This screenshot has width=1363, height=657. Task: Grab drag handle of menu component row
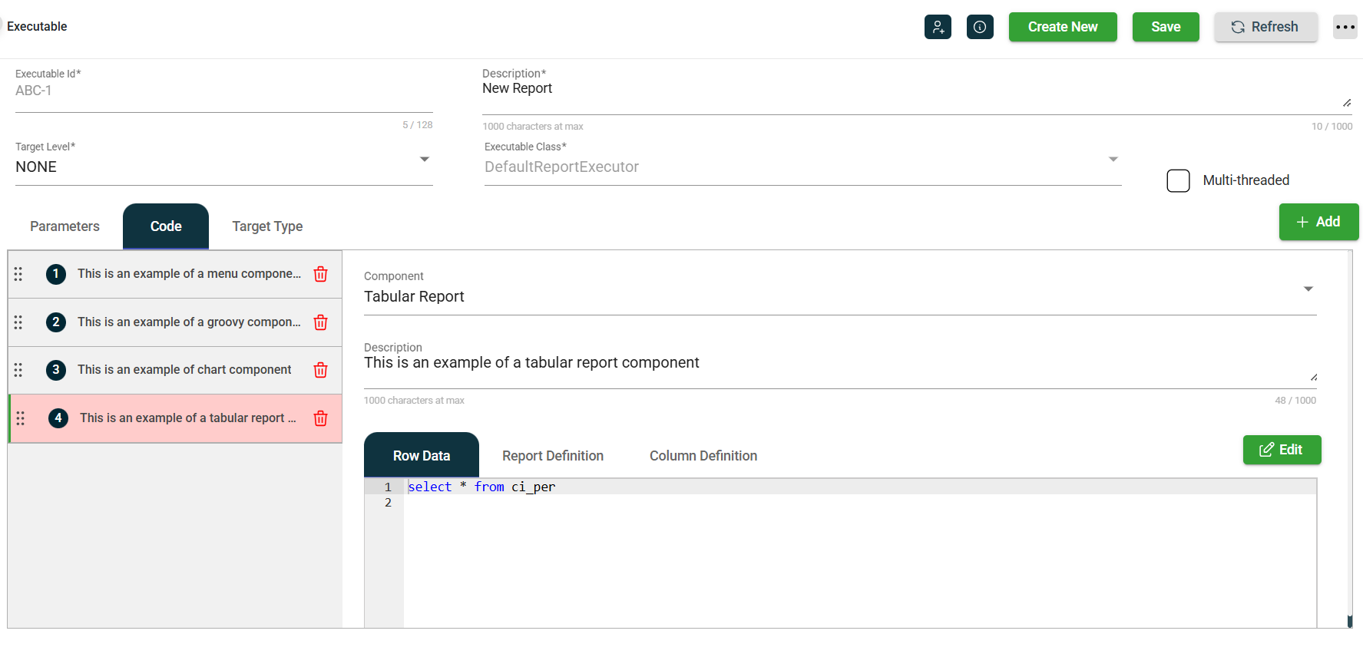(x=18, y=274)
